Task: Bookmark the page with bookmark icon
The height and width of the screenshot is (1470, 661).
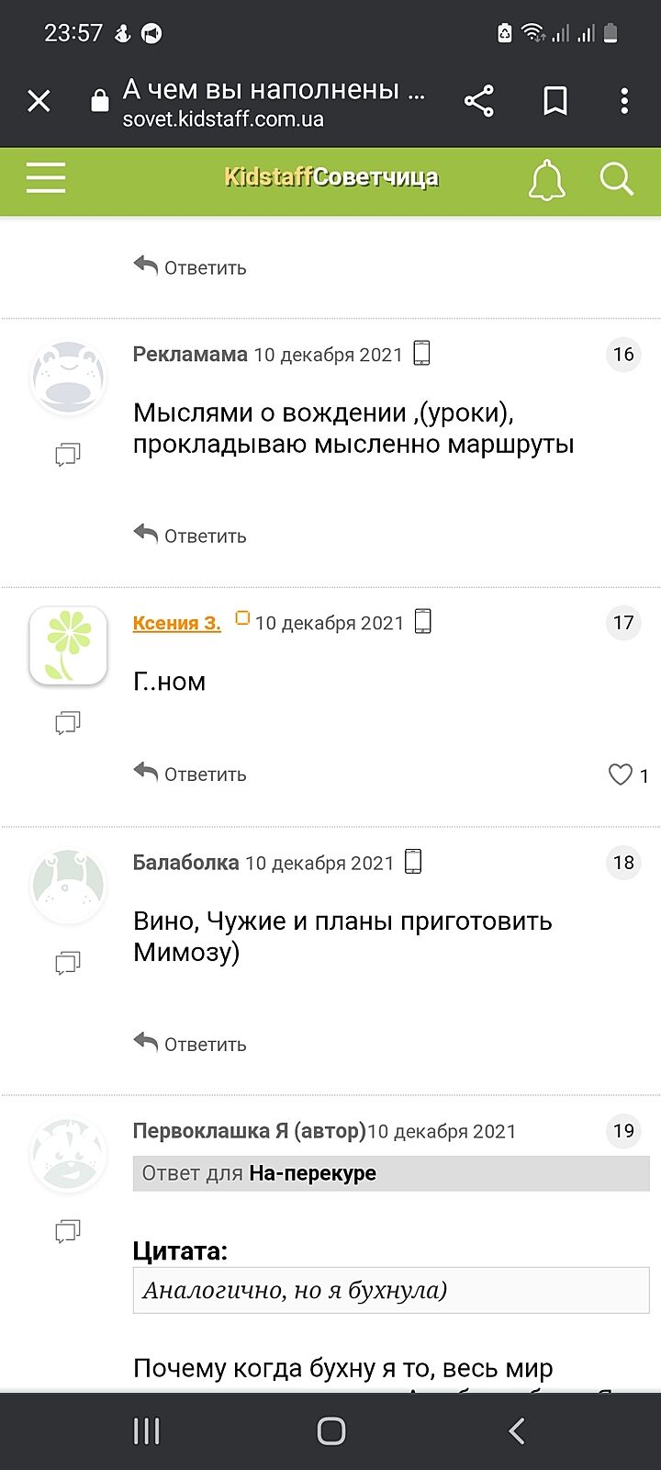Action: tap(555, 101)
